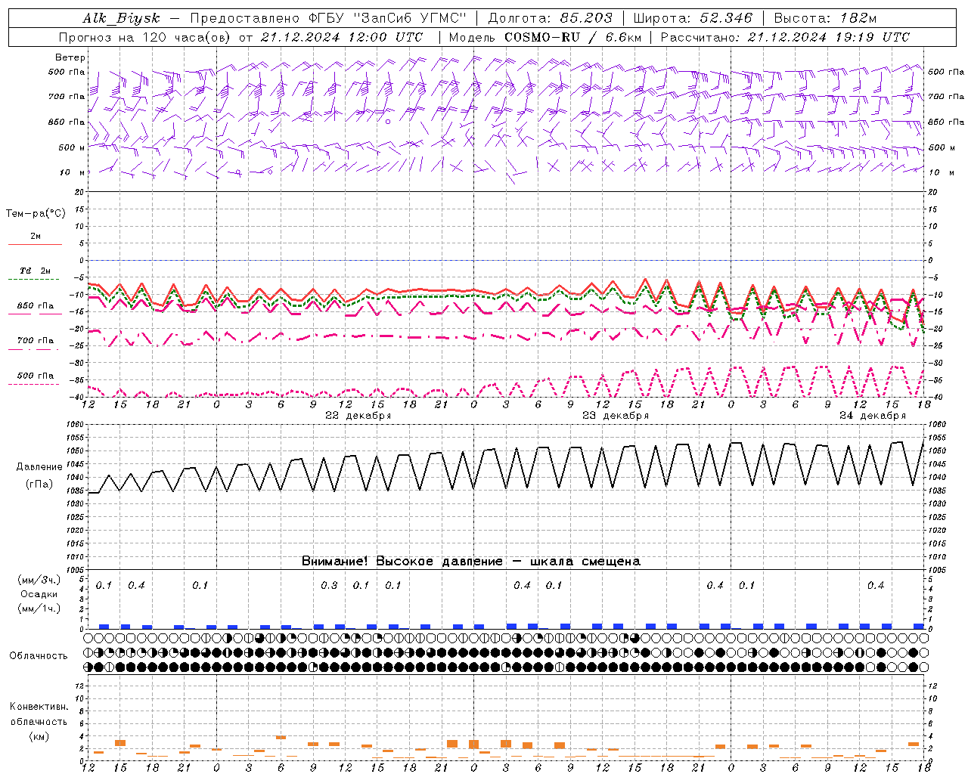Select the "Td 2м" dew point legend entry
This screenshot has width=968, height=774.
tap(36, 271)
